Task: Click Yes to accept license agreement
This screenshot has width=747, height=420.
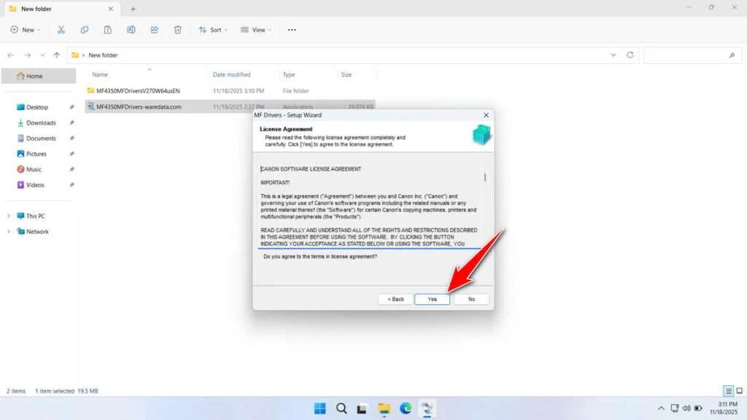Action: click(432, 299)
